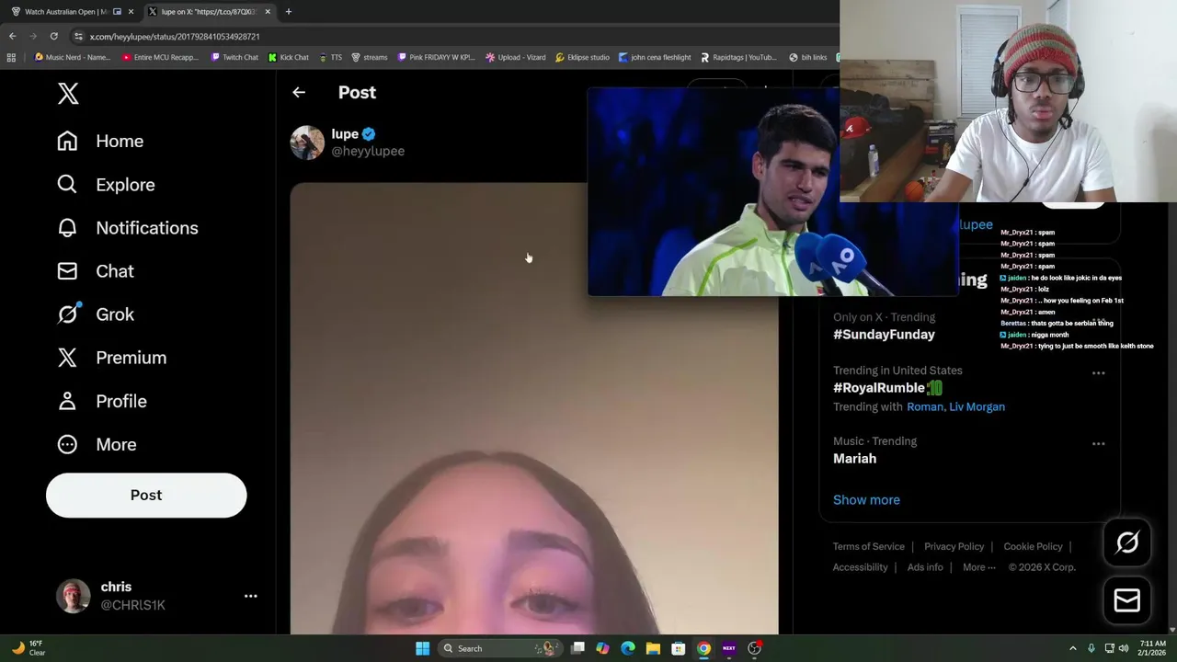
Task: Open Premium in the sidebar
Action: point(111,357)
